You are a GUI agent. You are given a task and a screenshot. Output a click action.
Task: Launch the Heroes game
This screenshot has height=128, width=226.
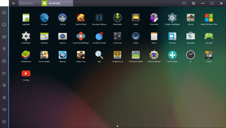(x=191, y=18)
